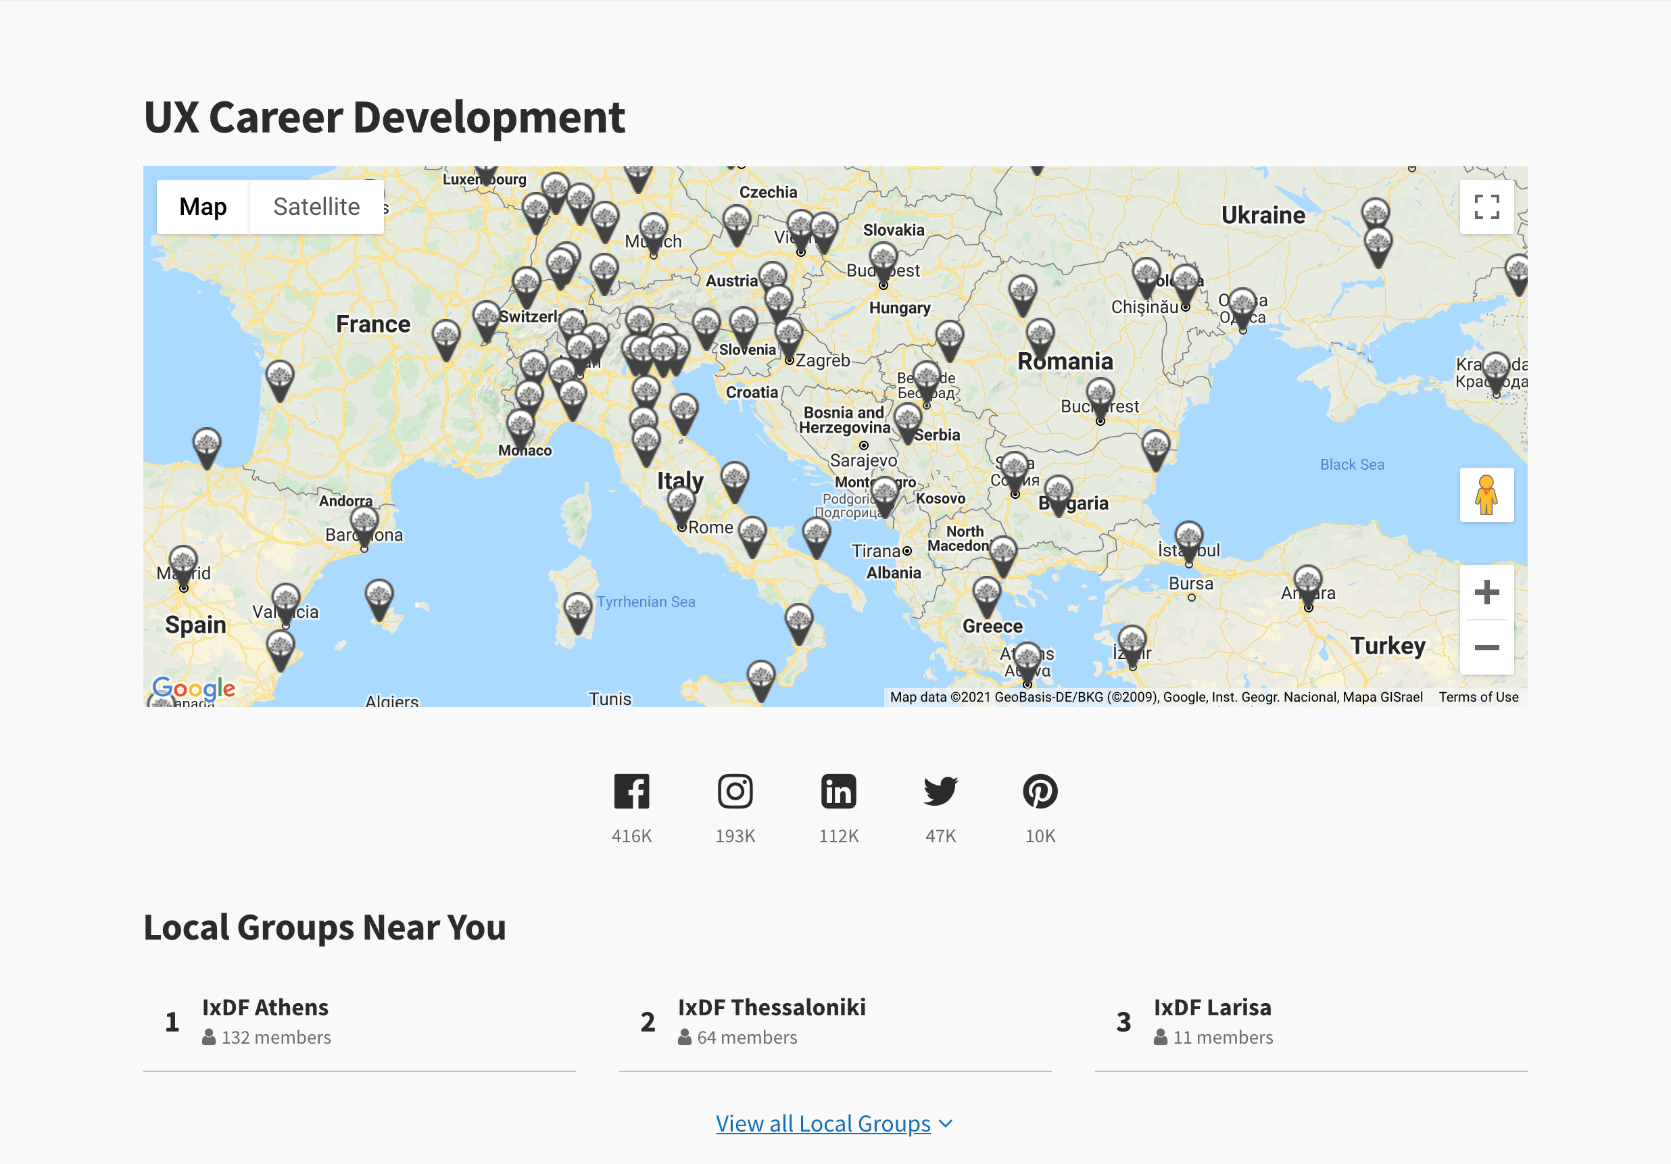Click the map pin on Istanbul
This screenshot has width=1671, height=1164.
point(1188,541)
